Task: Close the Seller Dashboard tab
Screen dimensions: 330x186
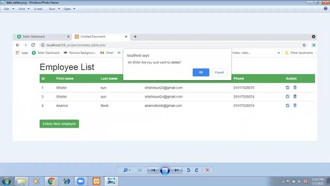Action: 68,37
